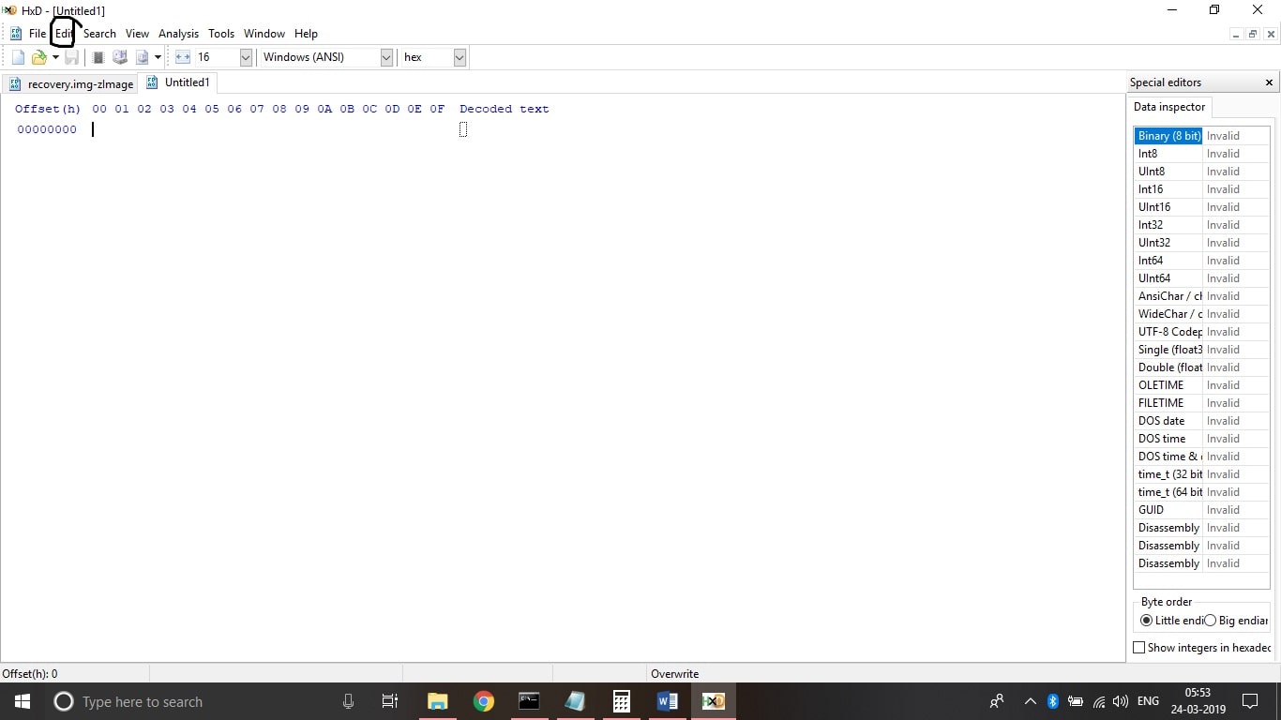The width and height of the screenshot is (1281, 720).
Task: Click the Open disk toolbar icon
Action: point(120,57)
